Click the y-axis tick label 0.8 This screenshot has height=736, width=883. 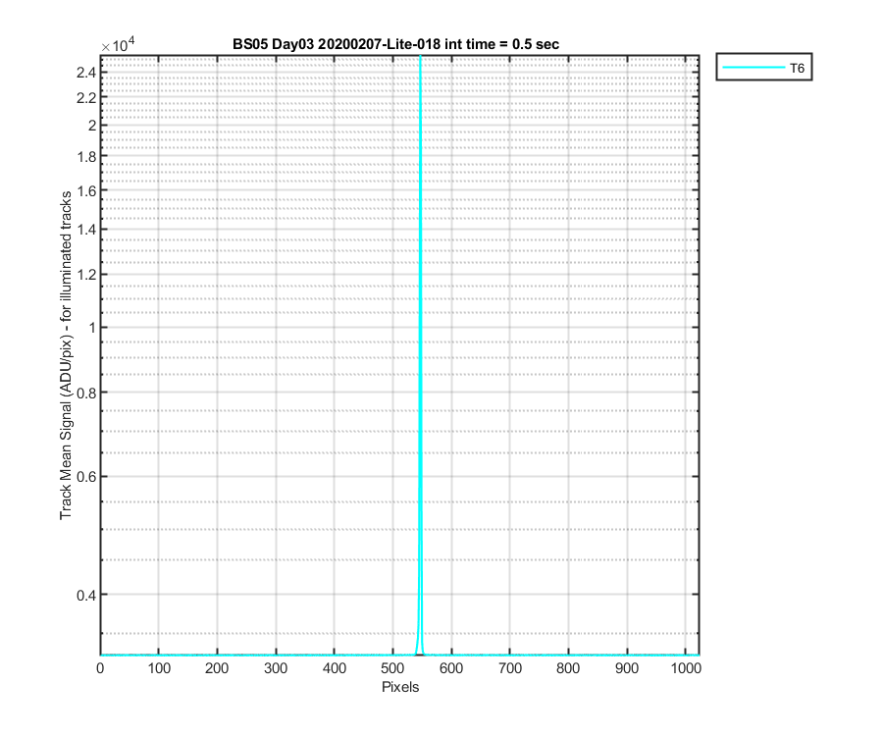point(86,394)
